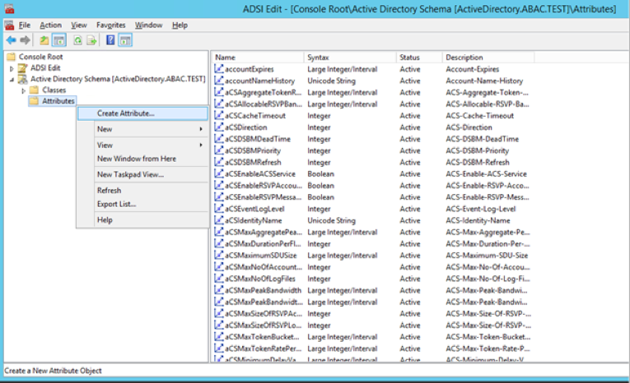Select the aCSMaxTokenBucket... attribute name
Image resolution: width=630 pixels, height=383 pixels.
pyautogui.click(x=262, y=337)
